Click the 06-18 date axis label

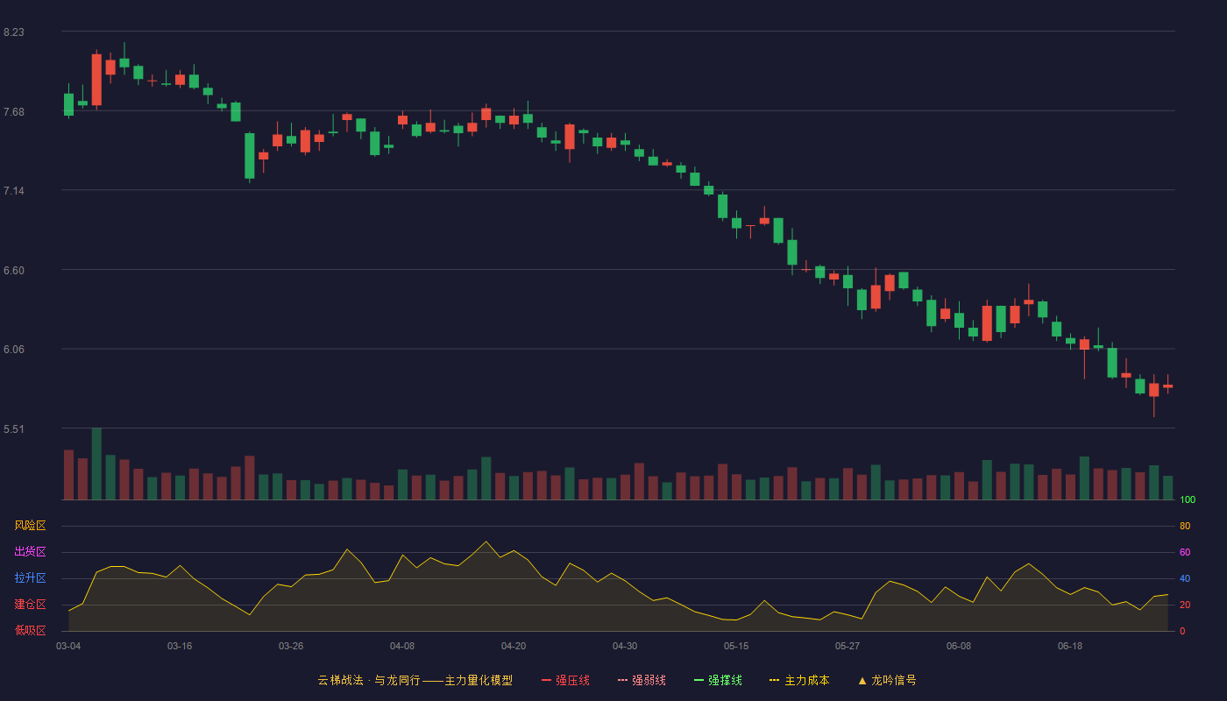coord(1070,646)
